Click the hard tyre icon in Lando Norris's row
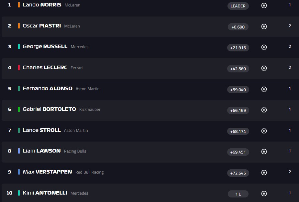299x202 pixels. [x=264, y=6]
